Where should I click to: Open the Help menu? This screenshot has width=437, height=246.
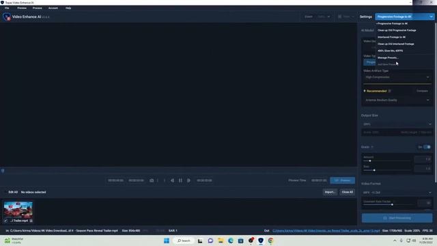click(68, 8)
